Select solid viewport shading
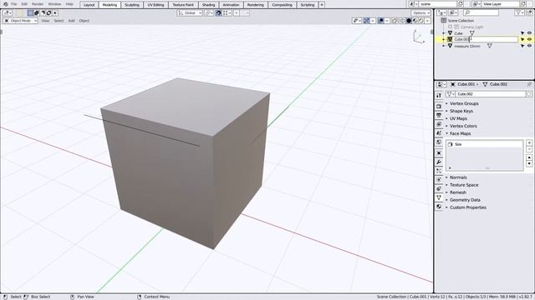535x300 pixels. 409,21
